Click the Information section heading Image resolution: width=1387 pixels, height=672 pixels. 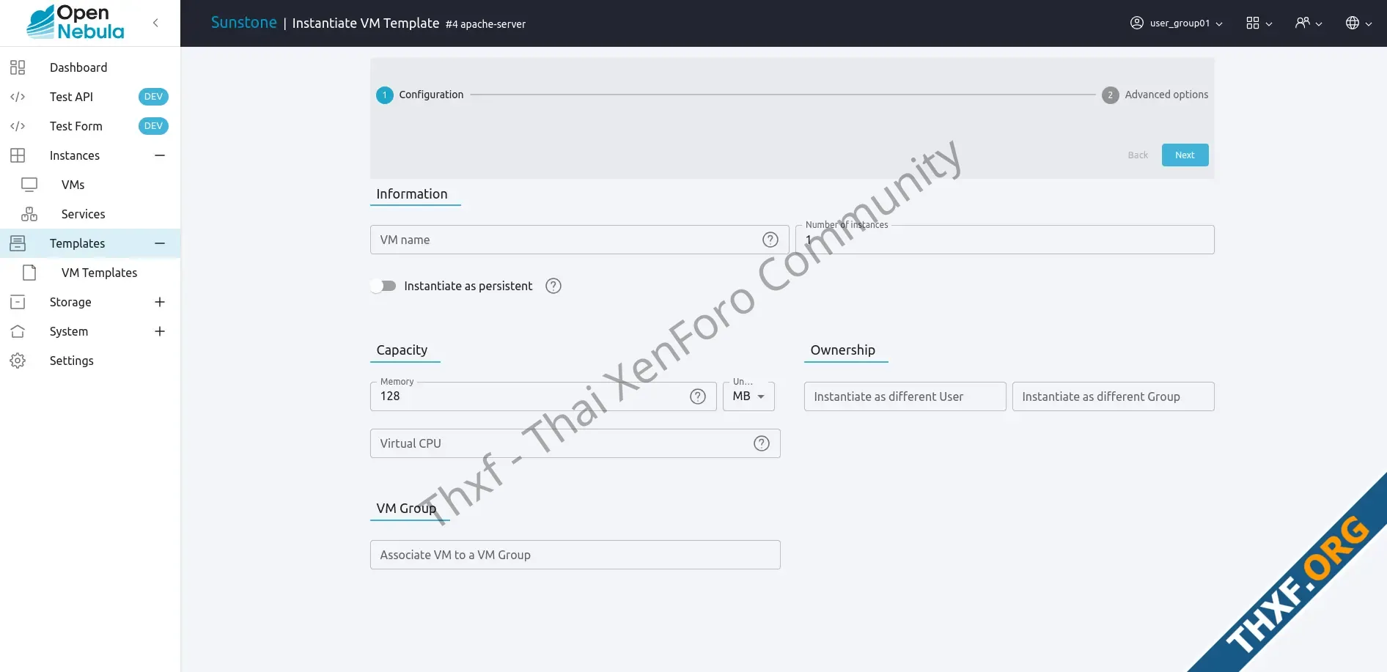pos(412,194)
